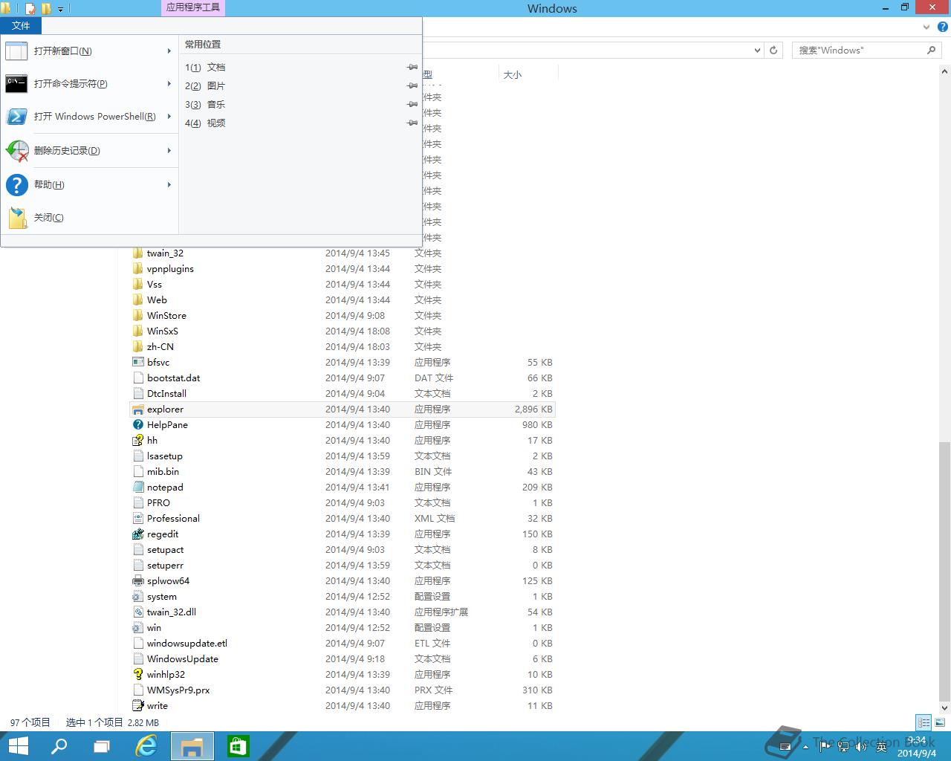Select the winhlp32 application icon
The width and height of the screenshot is (951, 761).
pos(137,675)
